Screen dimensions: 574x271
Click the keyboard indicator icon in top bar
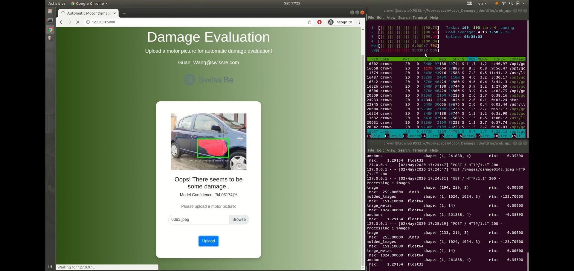[469, 3]
